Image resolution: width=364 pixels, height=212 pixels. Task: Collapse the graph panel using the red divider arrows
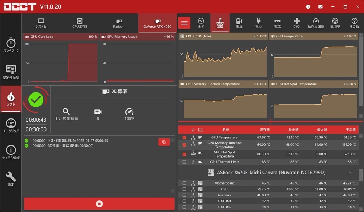point(270,121)
